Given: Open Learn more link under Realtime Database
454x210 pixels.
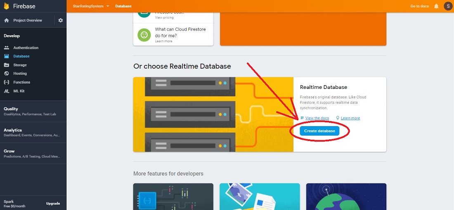Looking at the screenshot, I should 350,118.
